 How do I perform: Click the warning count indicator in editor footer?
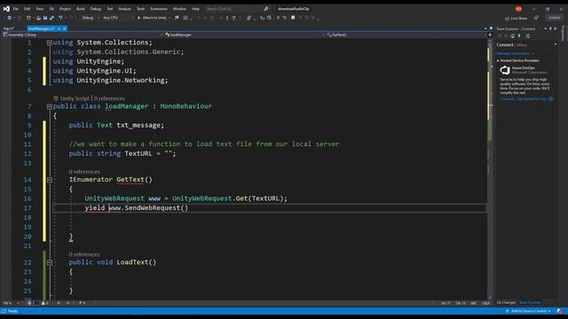(x=44, y=303)
